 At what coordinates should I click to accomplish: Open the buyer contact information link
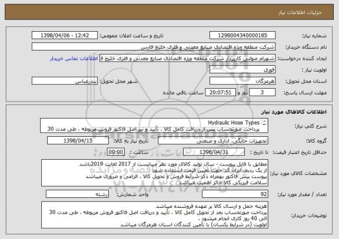pos(74,59)
